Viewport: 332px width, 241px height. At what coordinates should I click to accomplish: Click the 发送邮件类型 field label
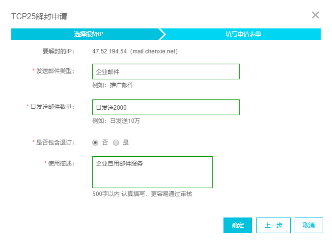(55, 71)
